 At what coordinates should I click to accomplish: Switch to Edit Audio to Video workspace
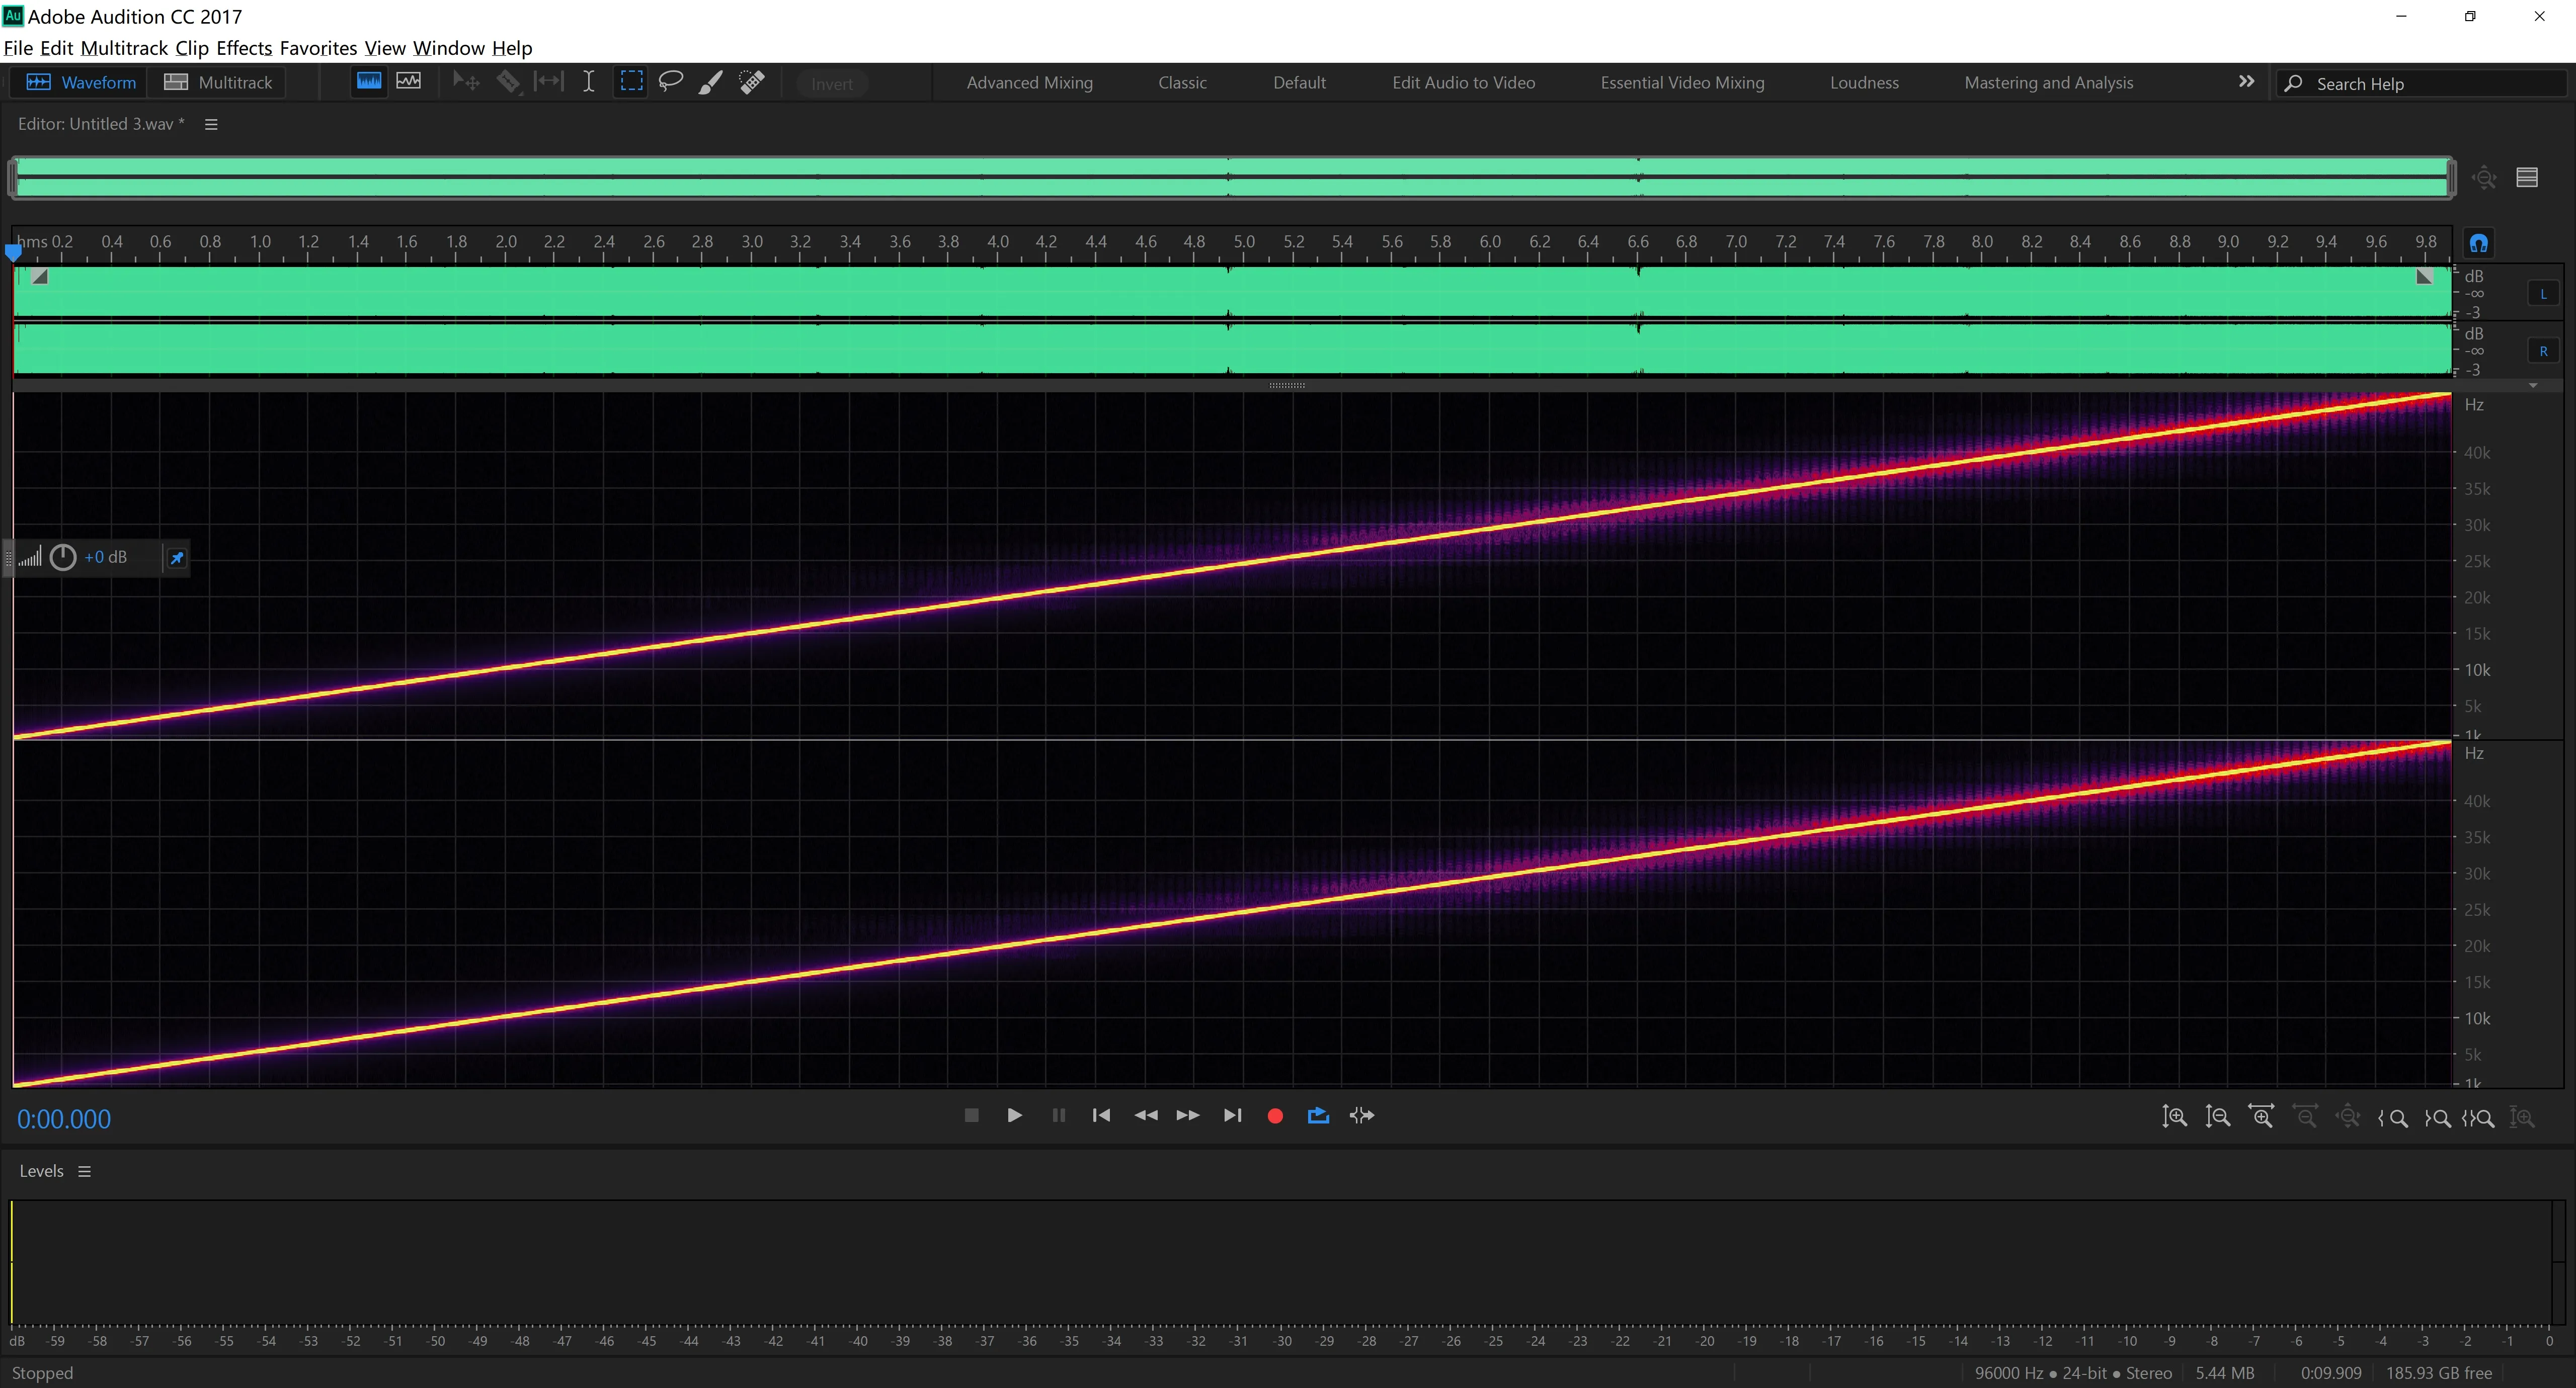tap(1463, 83)
